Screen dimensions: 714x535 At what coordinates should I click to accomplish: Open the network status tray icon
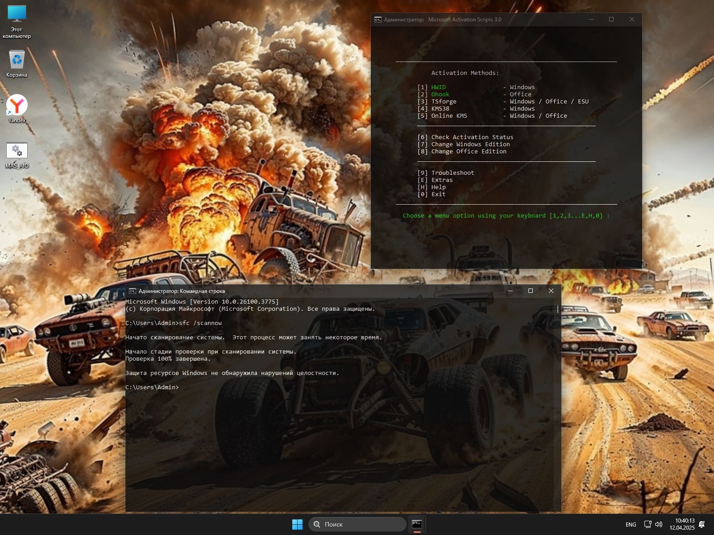coord(648,524)
